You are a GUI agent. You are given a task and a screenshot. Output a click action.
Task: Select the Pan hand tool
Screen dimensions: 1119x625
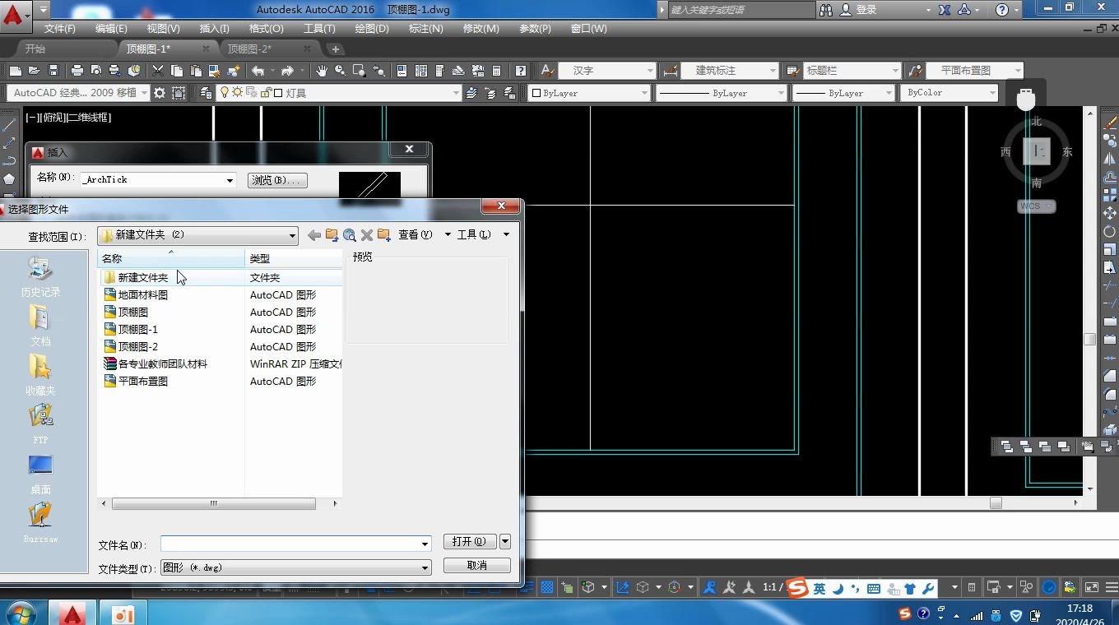click(x=321, y=71)
